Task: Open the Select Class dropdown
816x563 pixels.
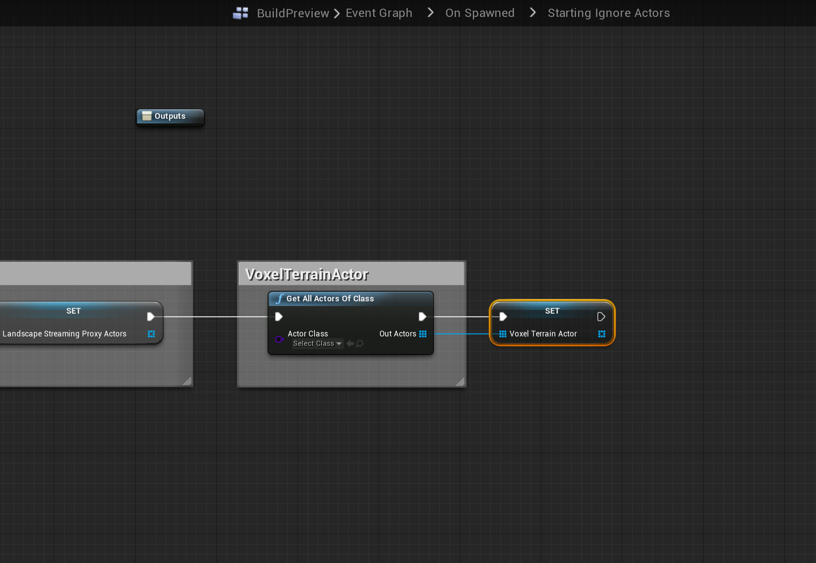Action: click(317, 344)
